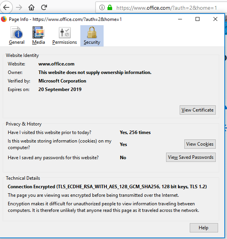Open the Help button

(x=204, y=228)
